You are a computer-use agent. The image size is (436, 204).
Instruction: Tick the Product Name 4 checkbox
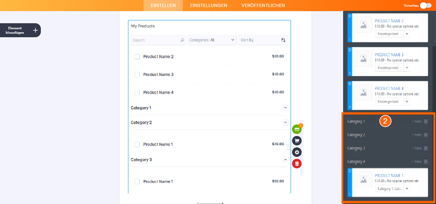137,93
